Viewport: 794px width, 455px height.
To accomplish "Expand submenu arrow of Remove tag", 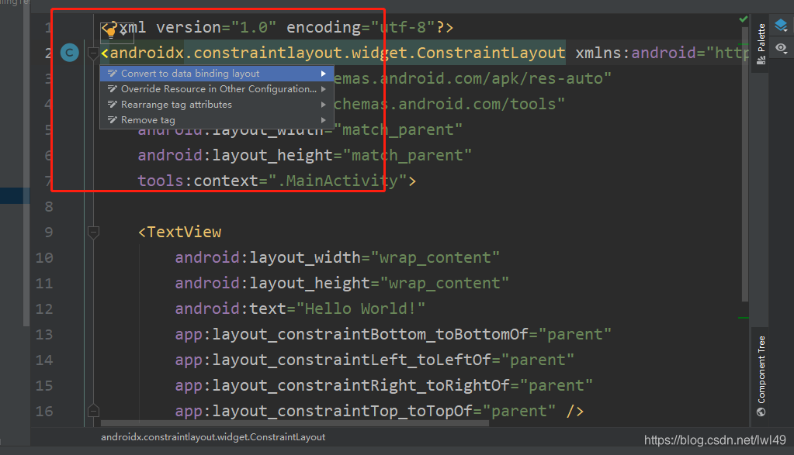I will tap(324, 120).
